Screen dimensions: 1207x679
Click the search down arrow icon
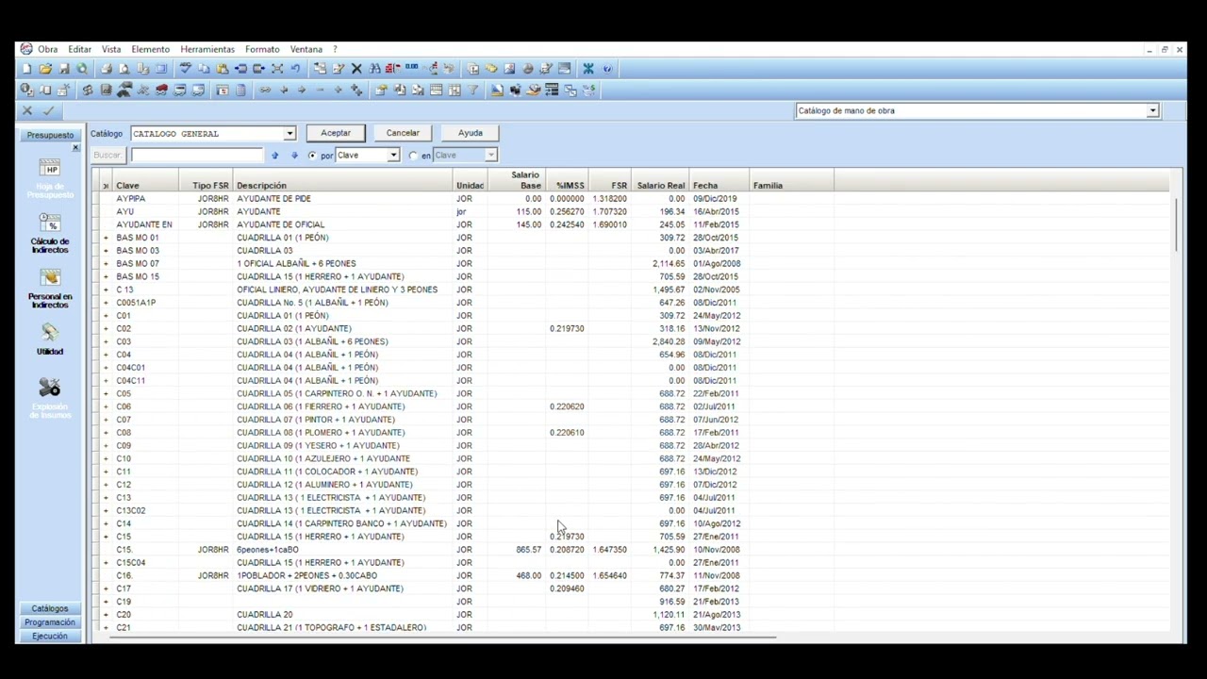point(294,156)
